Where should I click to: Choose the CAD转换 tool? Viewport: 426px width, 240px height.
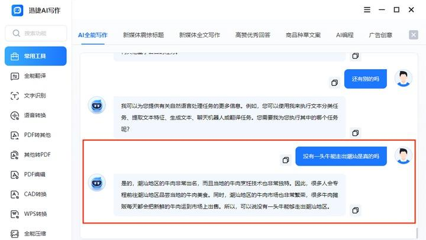35,194
